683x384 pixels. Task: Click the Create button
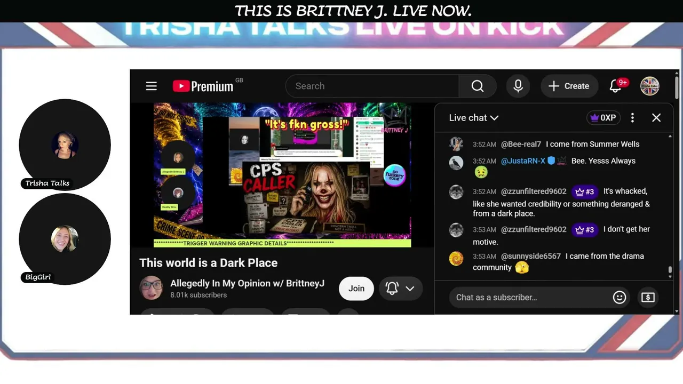[569, 86]
